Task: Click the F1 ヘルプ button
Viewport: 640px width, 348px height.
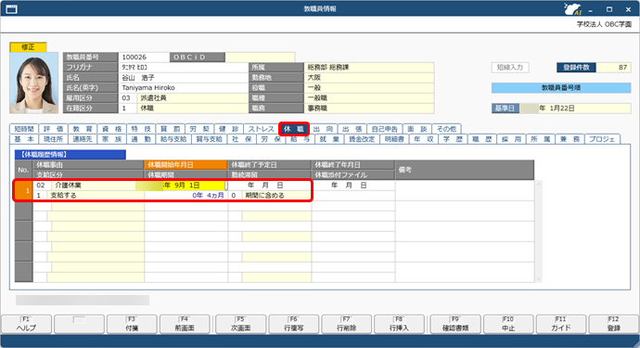Action: [27, 324]
